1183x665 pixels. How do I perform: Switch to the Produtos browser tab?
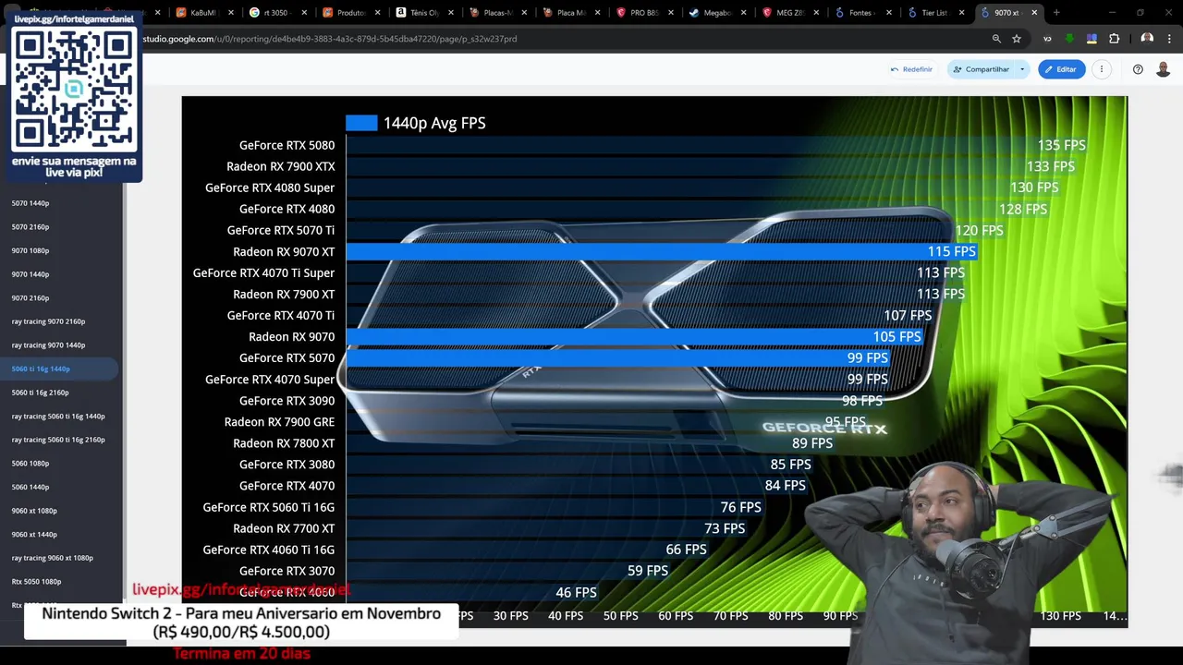click(350, 13)
